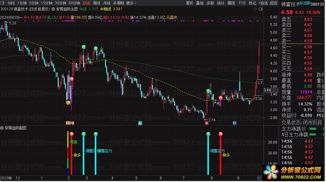
Task: Click the 叠加 overlay button
Action: coord(200,3)
